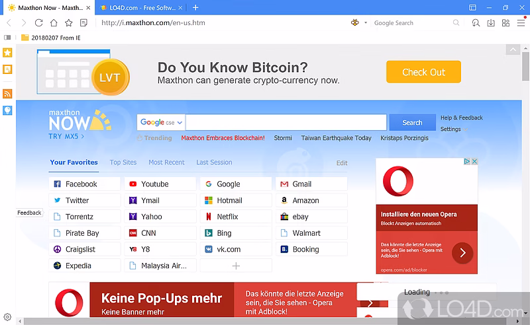Click the horizontal scrollbar left arrow

[x=20, y=321]
